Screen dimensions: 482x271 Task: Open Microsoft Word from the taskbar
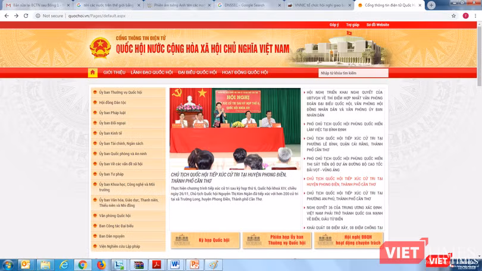click(176, 265)
